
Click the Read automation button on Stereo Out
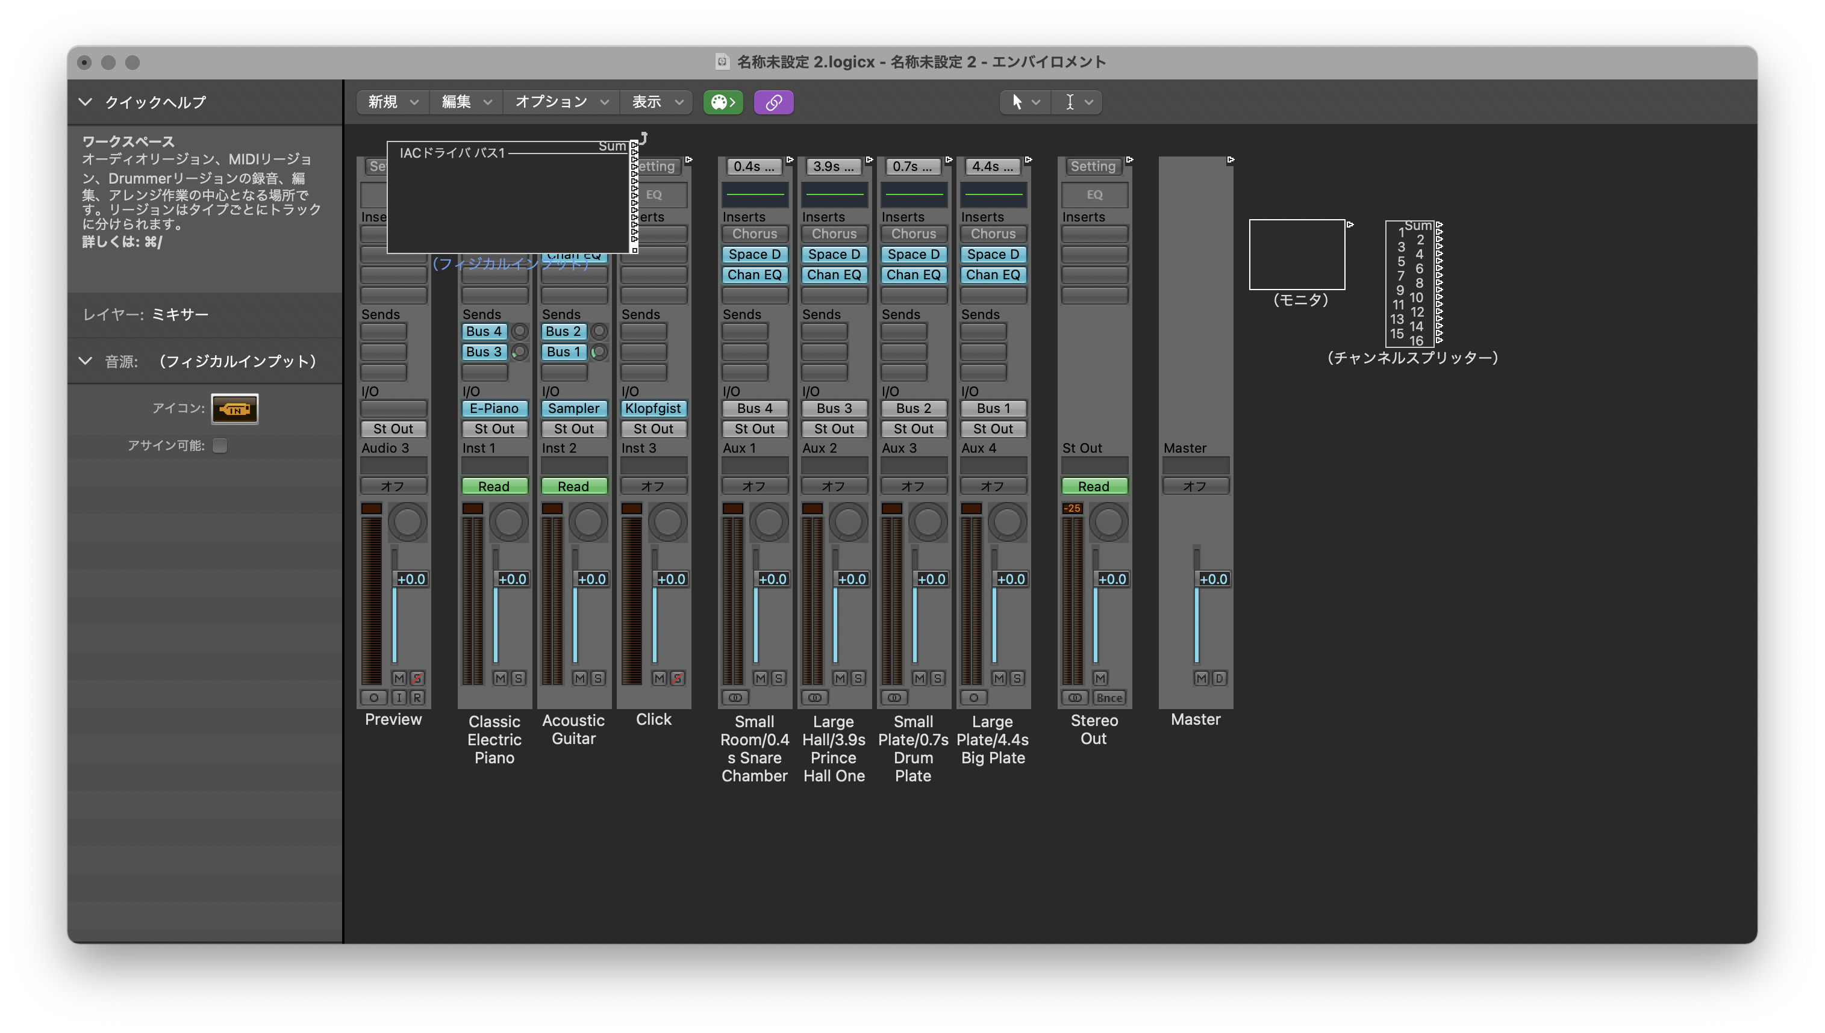tap(1093, 486)
